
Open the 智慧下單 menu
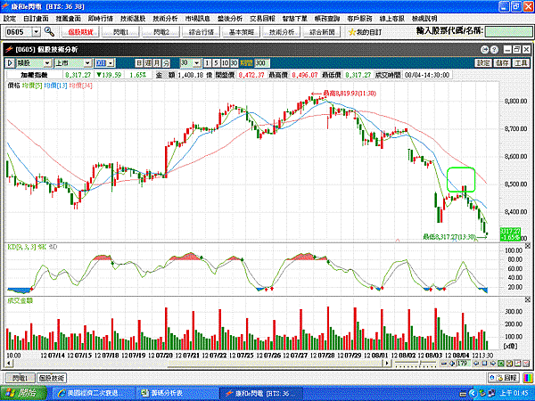[x=295, y=19]
